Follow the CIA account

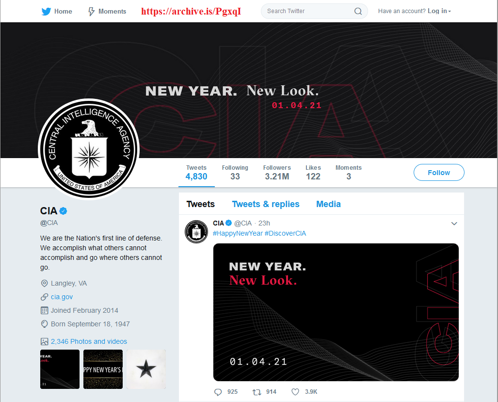(x=439, y=173)
